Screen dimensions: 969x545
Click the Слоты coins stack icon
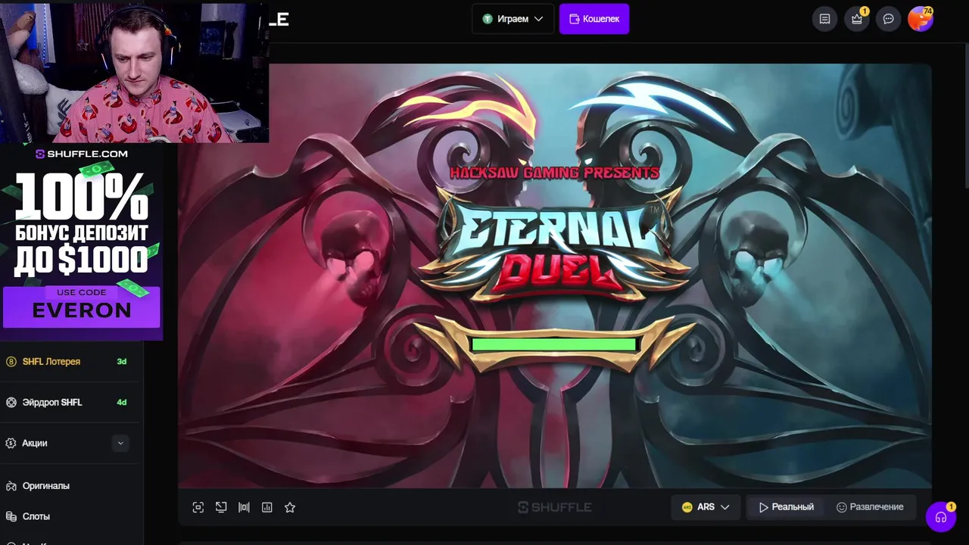coord(11,516)
